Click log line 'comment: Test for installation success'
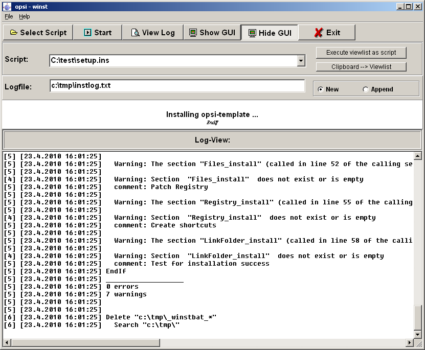Viewport: 425px width, 350px height. point(192,264)
